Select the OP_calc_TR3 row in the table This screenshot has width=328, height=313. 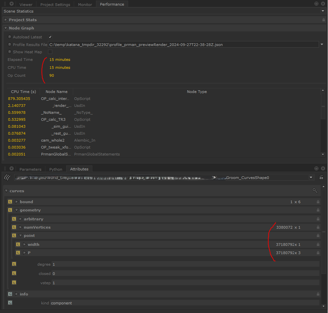click(x=53, y=119)
